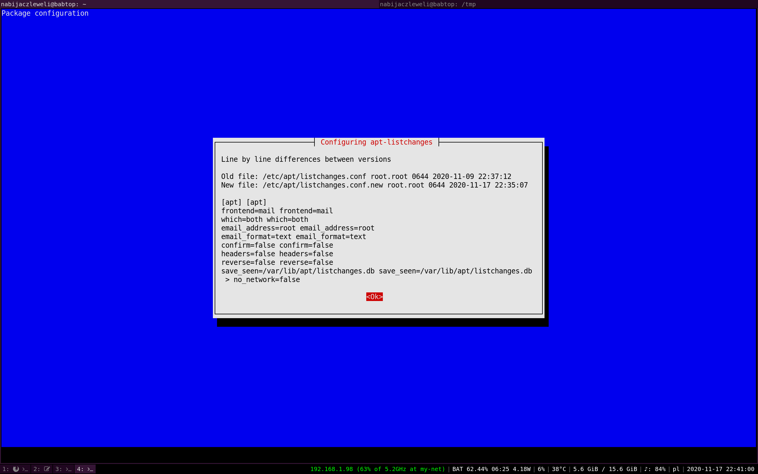The image size is (758, 474).
Task: Click the Package configuration header text
Action: [x=45, y=13]
